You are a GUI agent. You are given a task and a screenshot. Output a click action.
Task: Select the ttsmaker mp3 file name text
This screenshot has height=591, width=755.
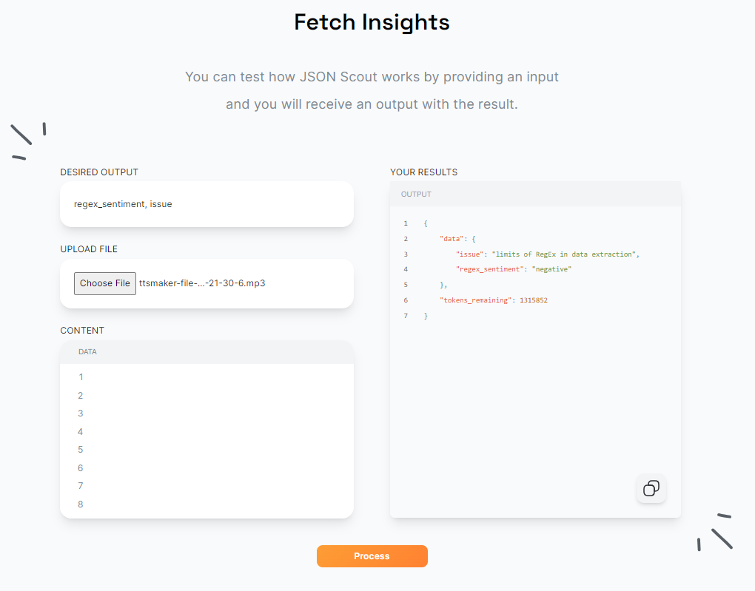tap(202, 283)
